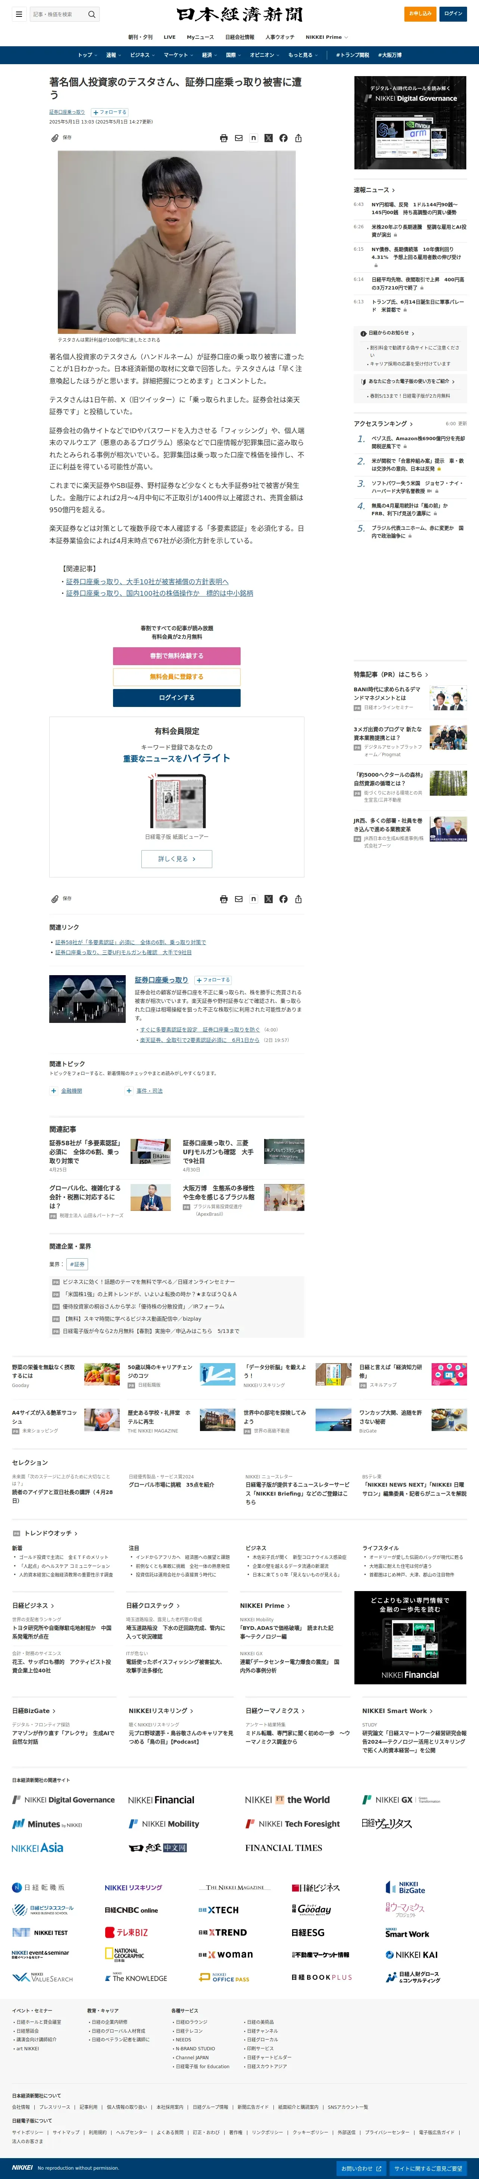Screen dimensions: 479x2179
Task: Open the 日経会社情報 menu item
Action: click(x=239, y=37)
